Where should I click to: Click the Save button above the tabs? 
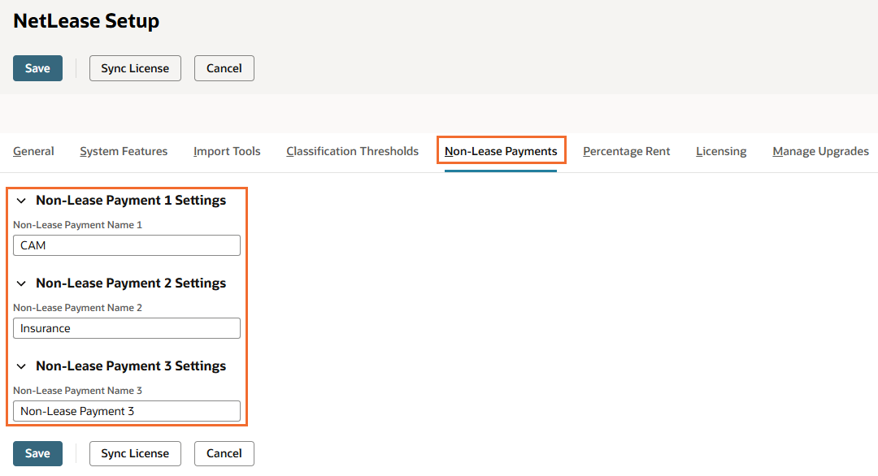pyautogui.click(x=37, y=68)
